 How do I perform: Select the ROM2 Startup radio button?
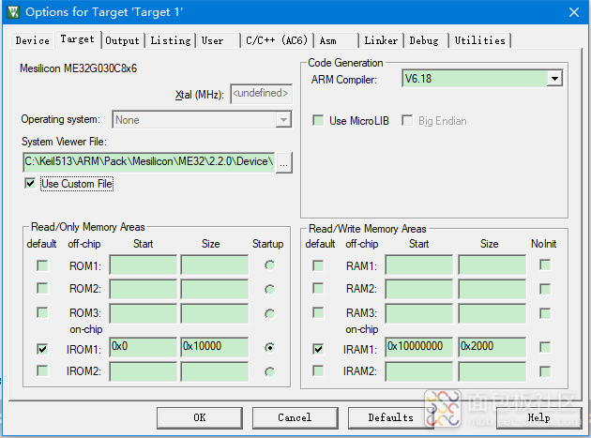269,290
